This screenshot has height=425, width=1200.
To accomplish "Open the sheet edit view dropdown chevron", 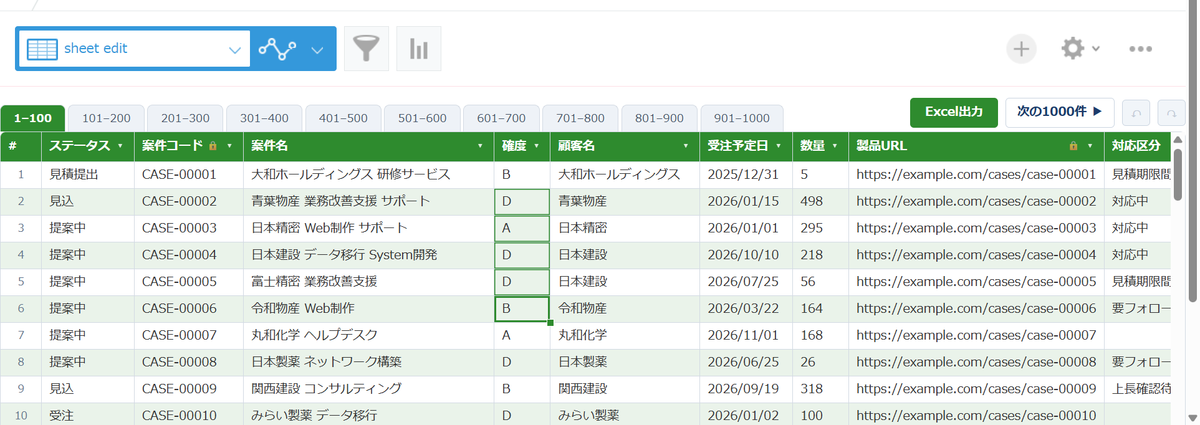I will [x=235, y=50].
